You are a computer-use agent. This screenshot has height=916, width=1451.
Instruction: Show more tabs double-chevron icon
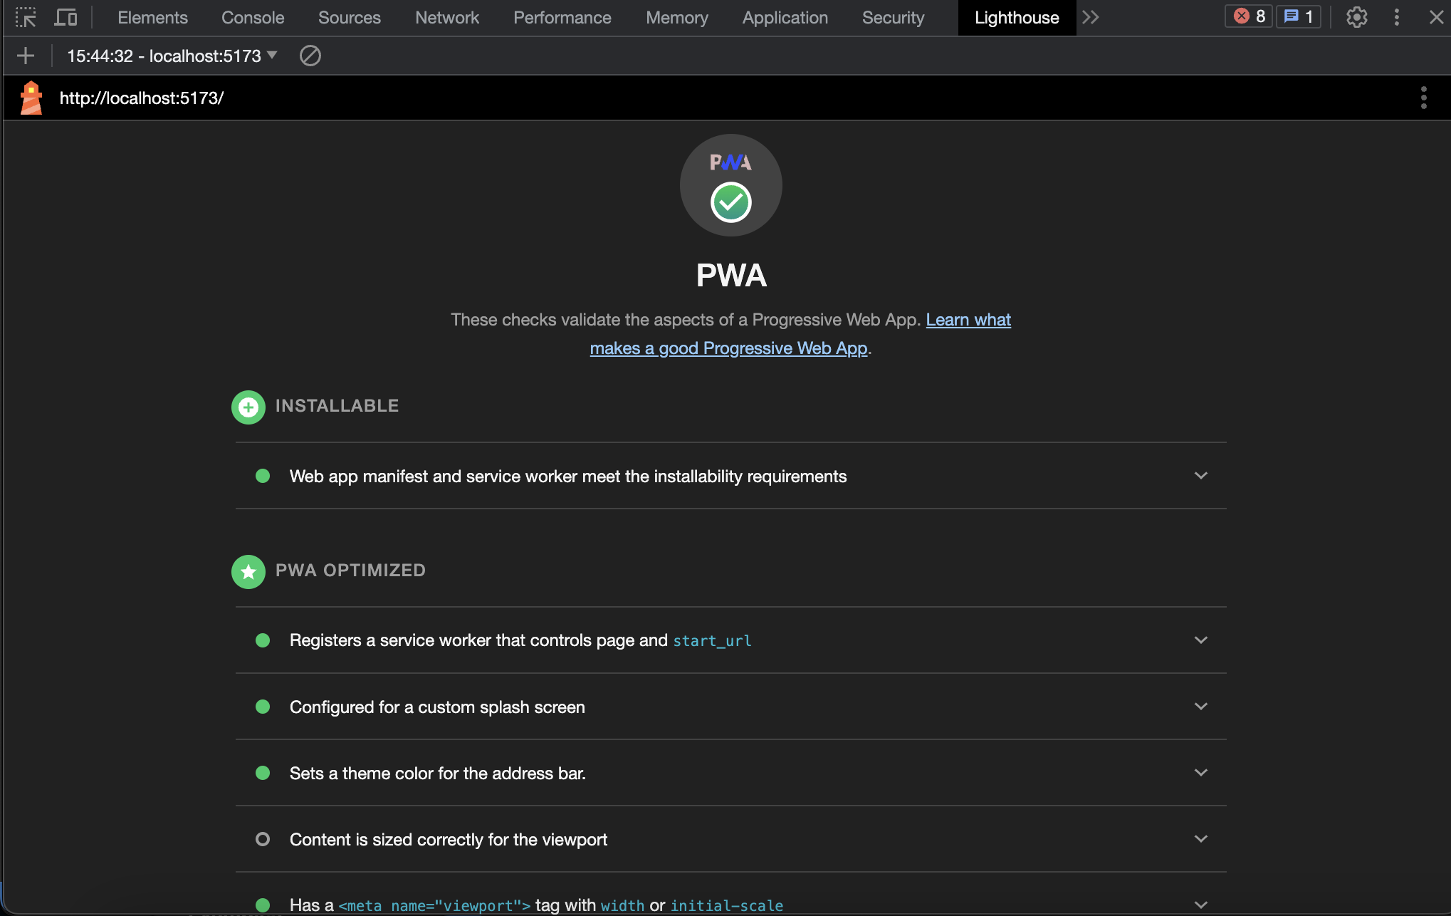[1090, 17]
